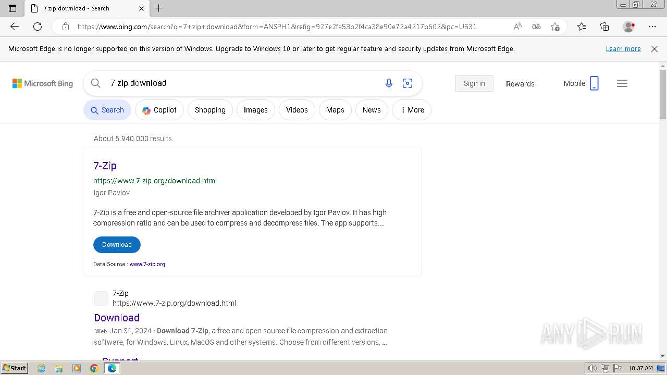This screenshot has width=667, height=375.
Task: Switch to the Images tab
Action: click(x=256, y=110)
